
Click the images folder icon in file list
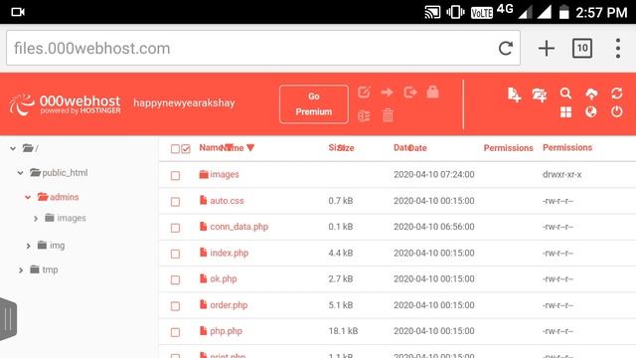click(204, 175)
